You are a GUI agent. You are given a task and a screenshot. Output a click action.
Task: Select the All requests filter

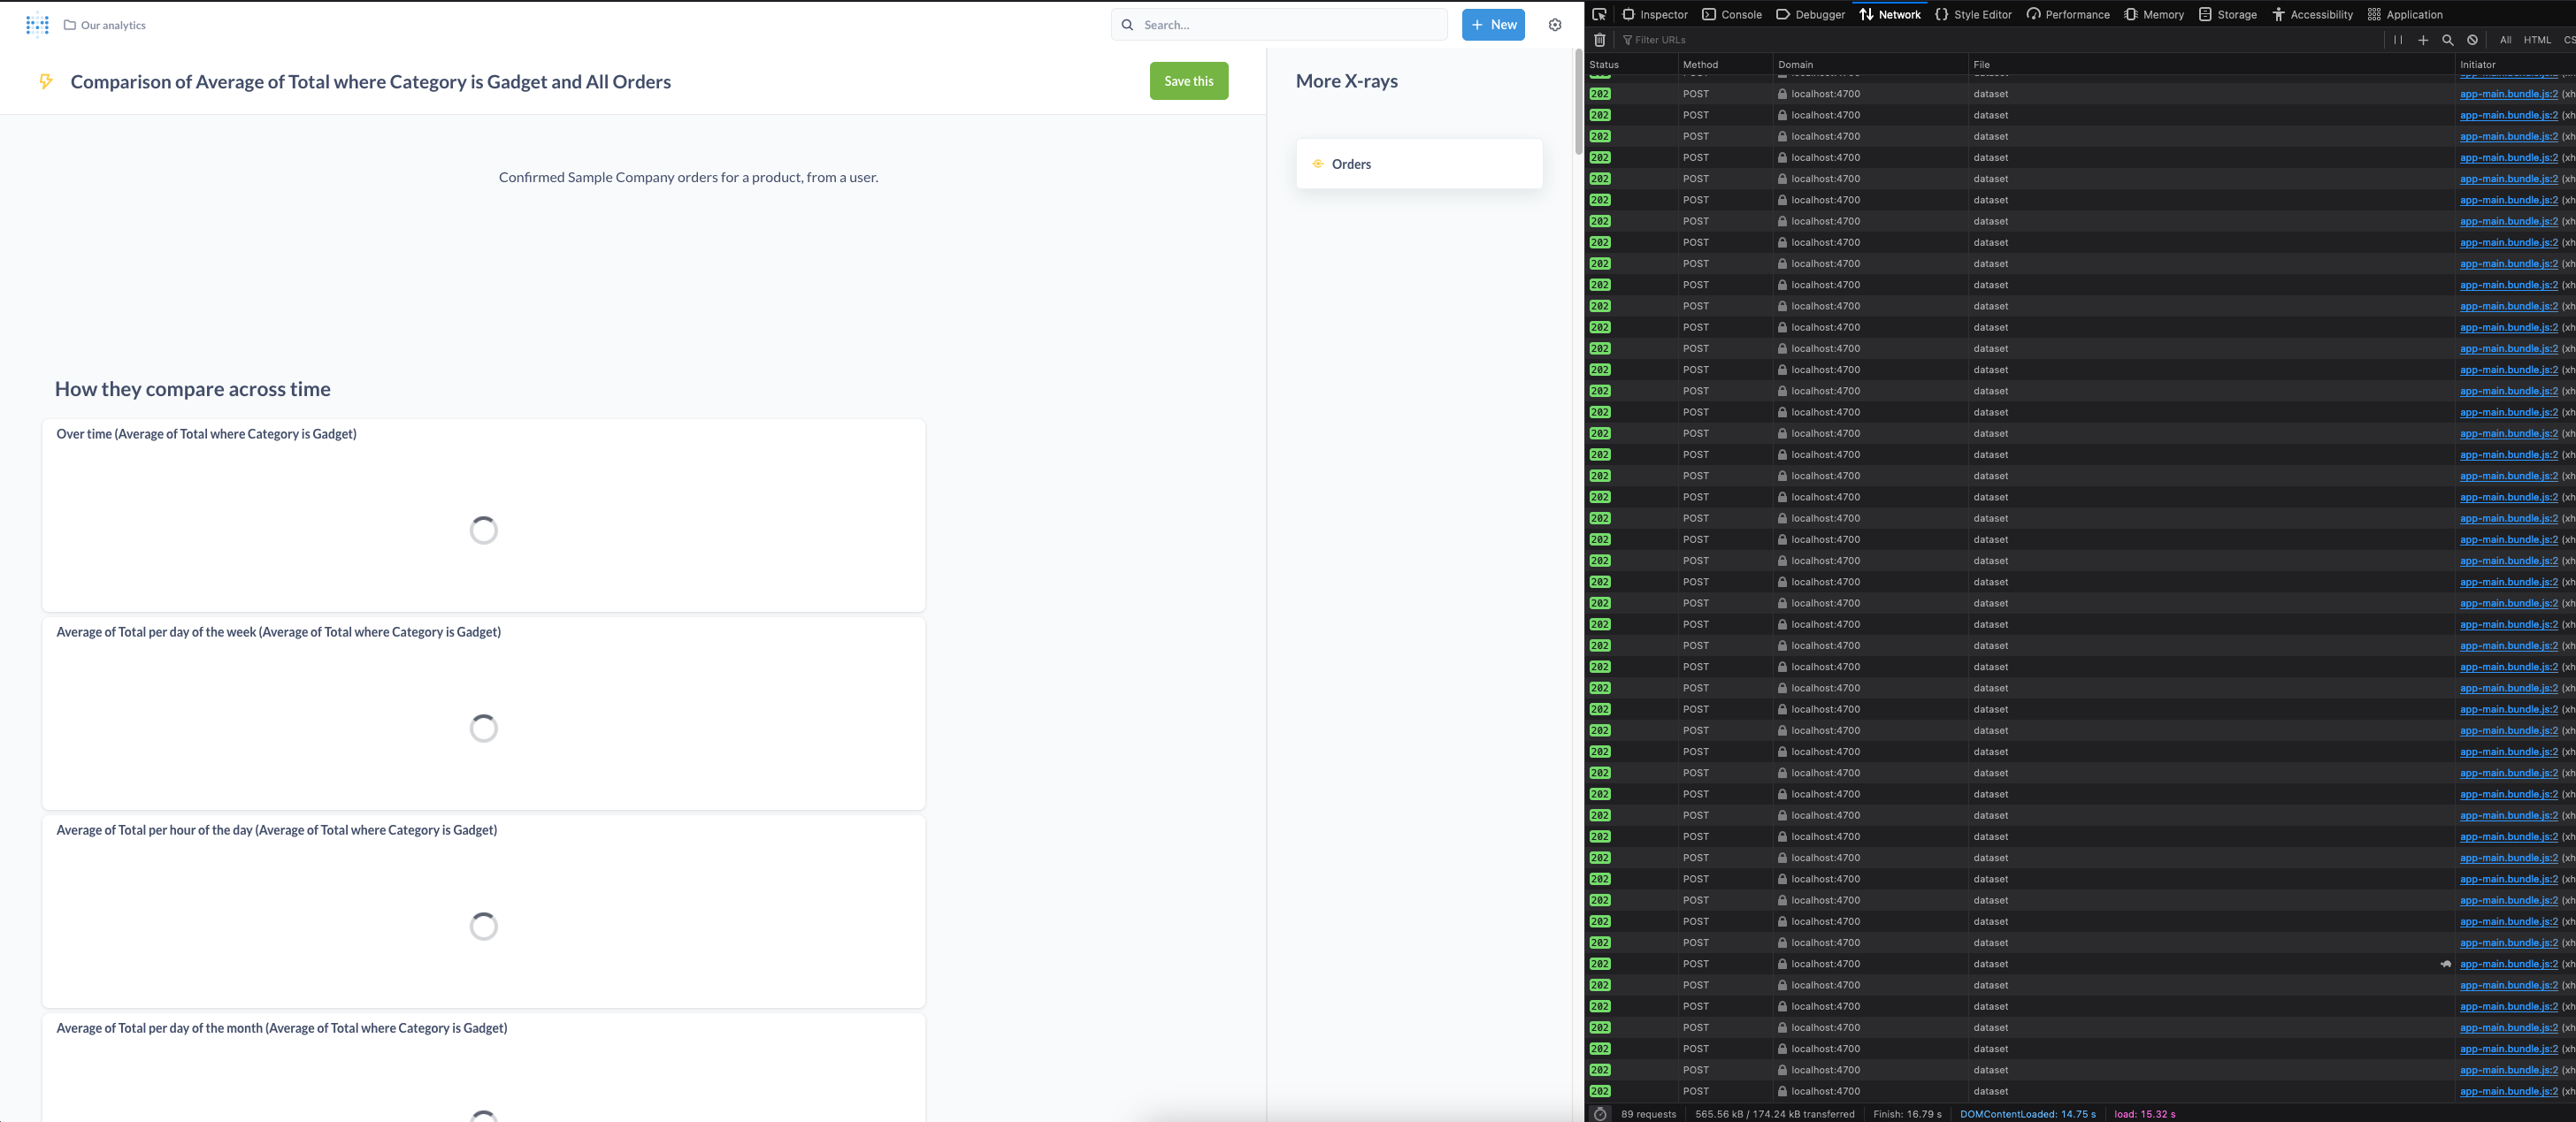point(2506,40)
